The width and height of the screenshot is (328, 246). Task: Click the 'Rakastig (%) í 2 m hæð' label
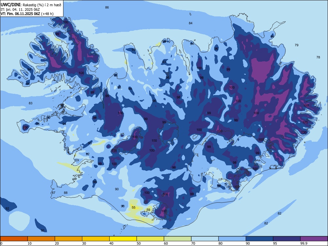point(42,5)
